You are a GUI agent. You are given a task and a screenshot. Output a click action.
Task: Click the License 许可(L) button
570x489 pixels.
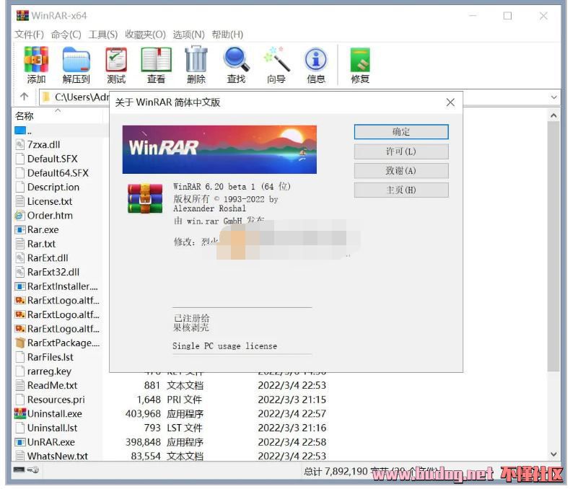pos(401,151)
